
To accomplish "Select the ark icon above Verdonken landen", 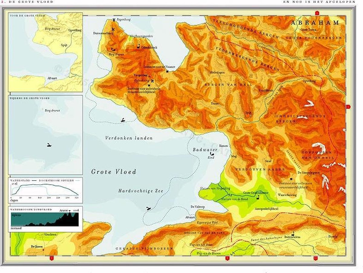I will [x=123, y=120].
